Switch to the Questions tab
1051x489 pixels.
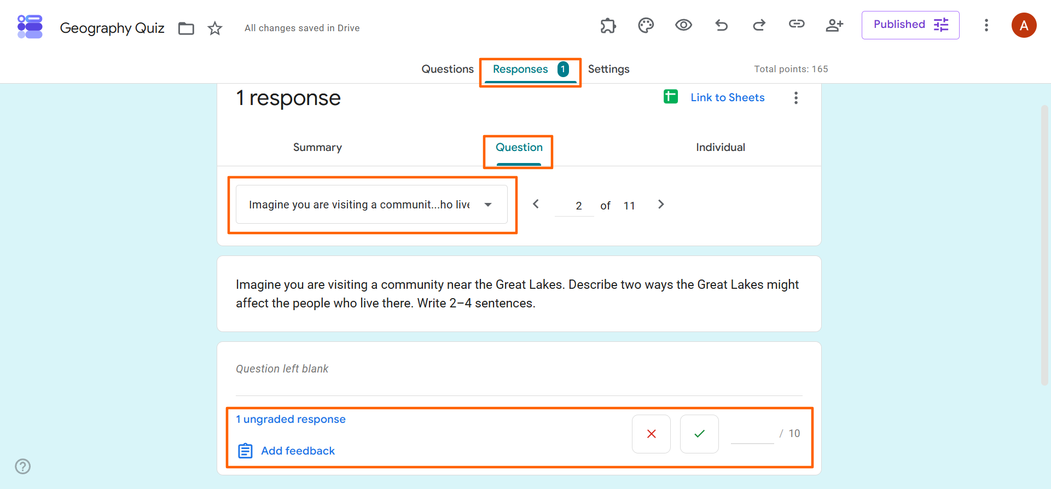[x=448, y=69]
